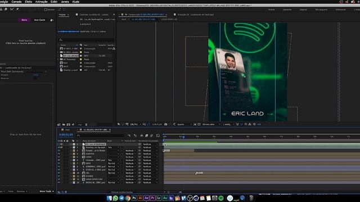
Task: Open Audition from the Dock
Action: pos(165,198)
